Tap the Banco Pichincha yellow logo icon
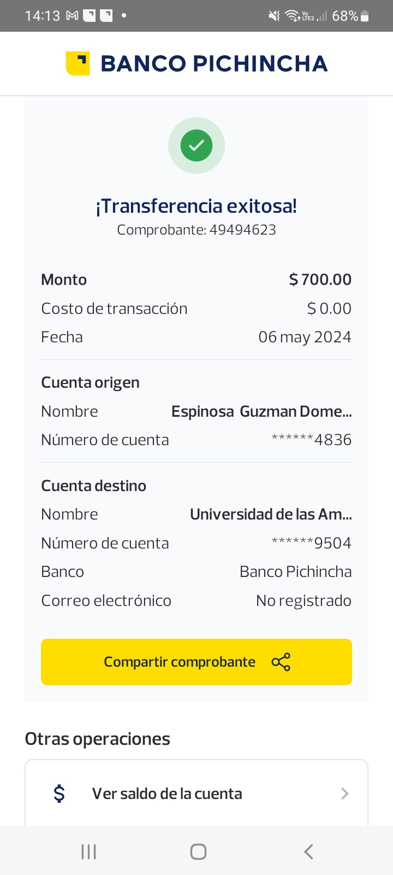This screenshot has width=393, height=875. point(78,63)
